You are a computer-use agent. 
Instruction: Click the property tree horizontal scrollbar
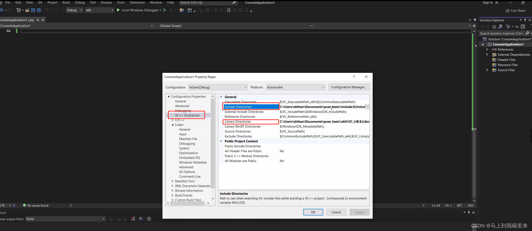(x=188, y=203)
